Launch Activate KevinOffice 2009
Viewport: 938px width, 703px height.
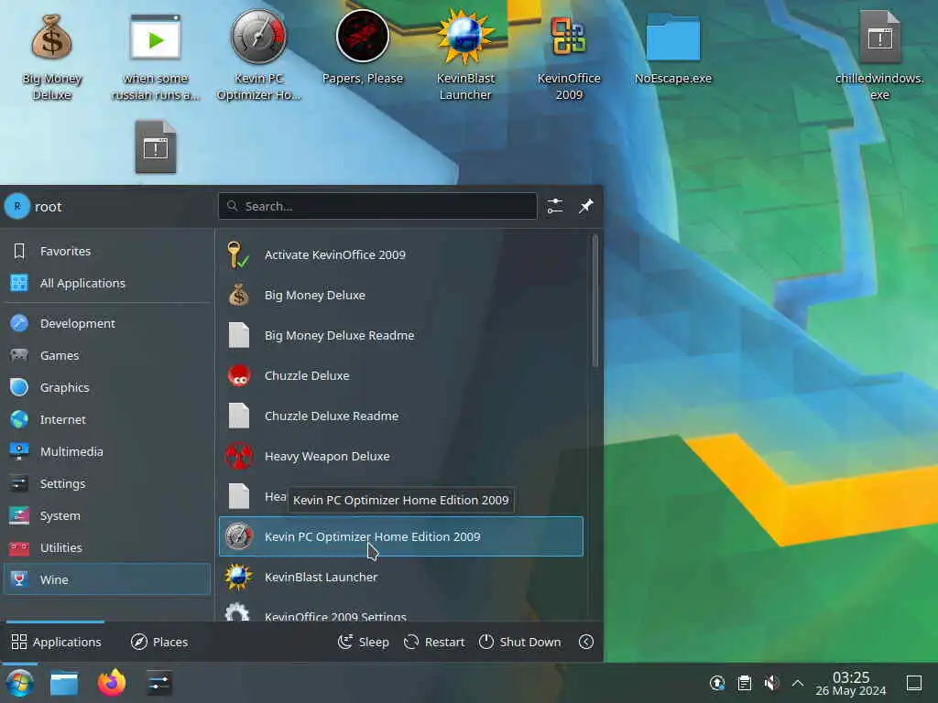(x=401, y=254)
